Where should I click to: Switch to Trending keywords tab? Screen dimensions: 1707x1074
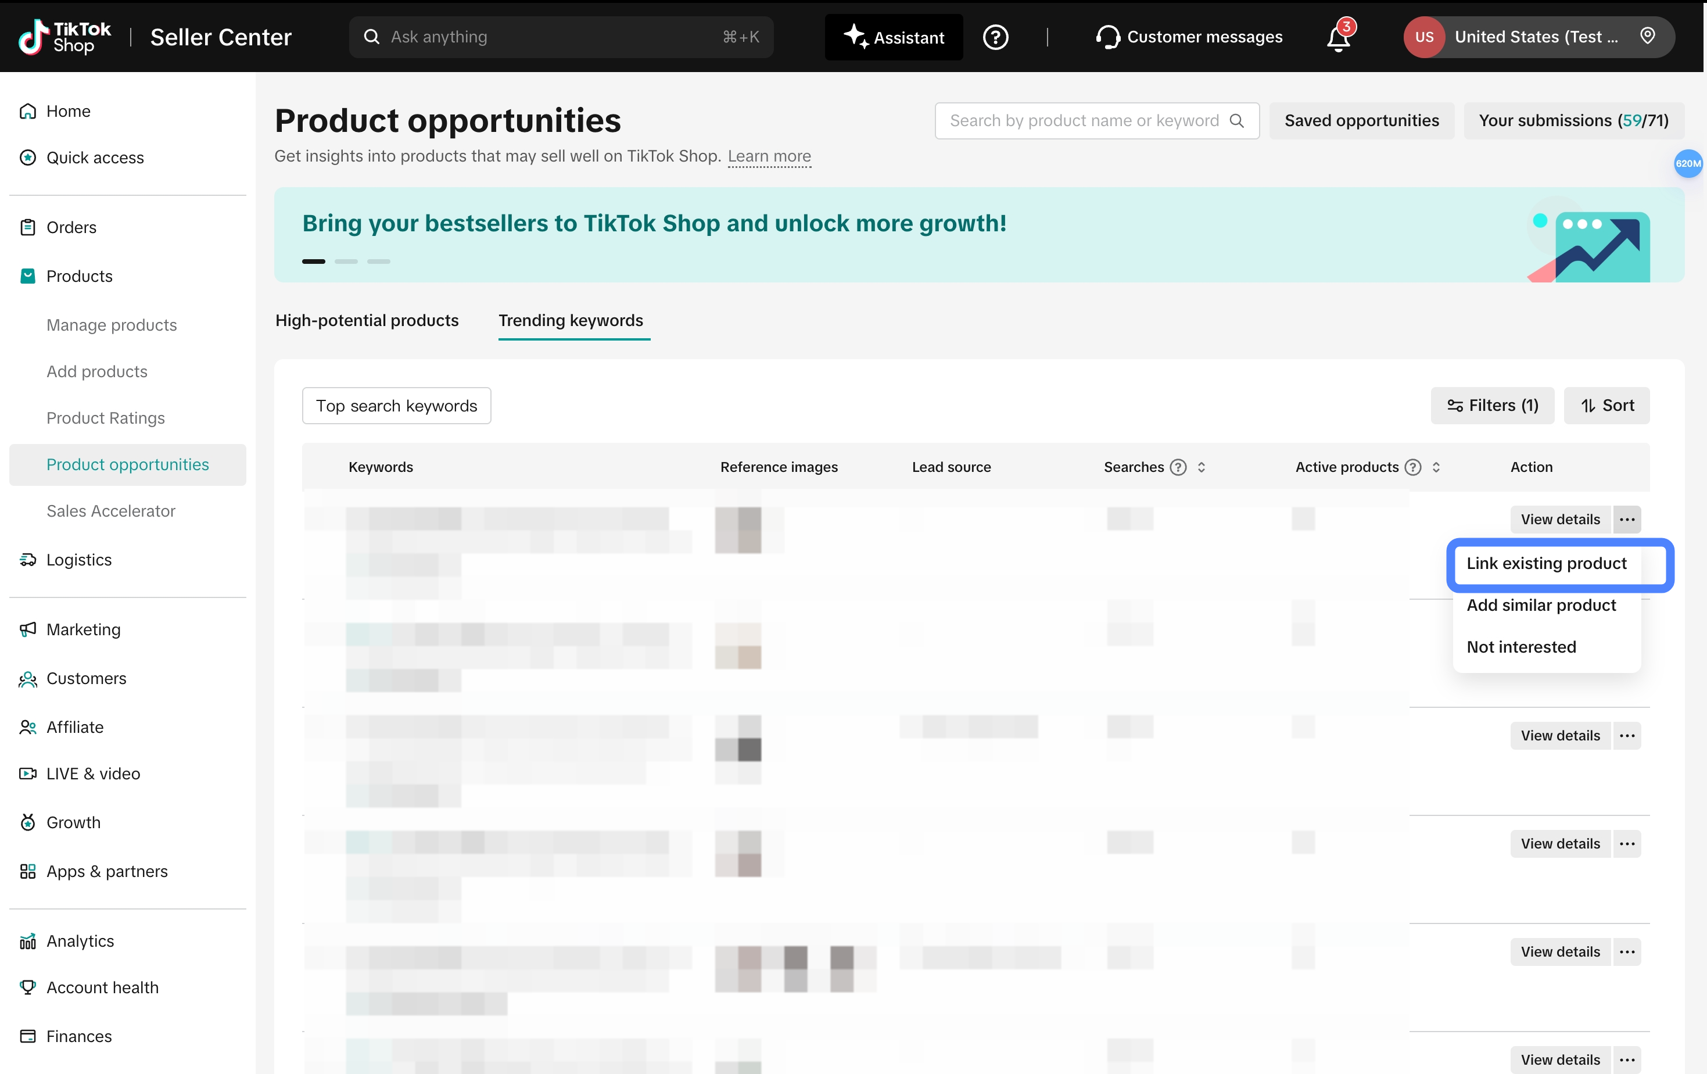point(571,320)
